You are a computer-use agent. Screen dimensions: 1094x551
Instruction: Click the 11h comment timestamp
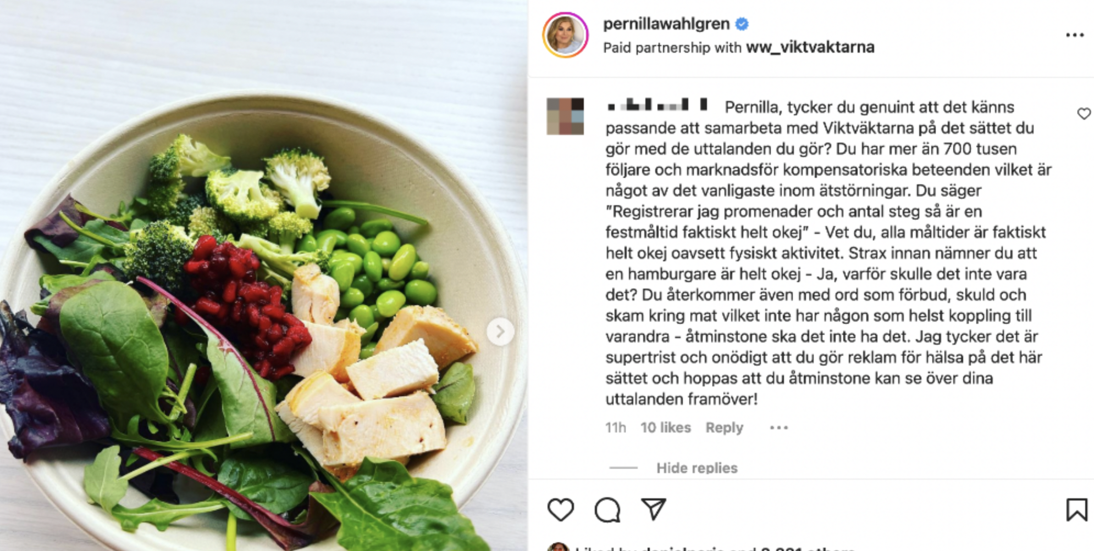pyautogui.click(x=615, y=428)
